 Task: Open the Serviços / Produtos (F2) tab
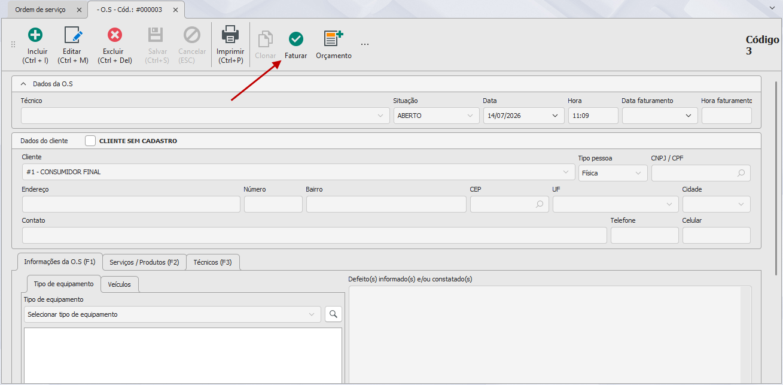[x=144, y=262]
